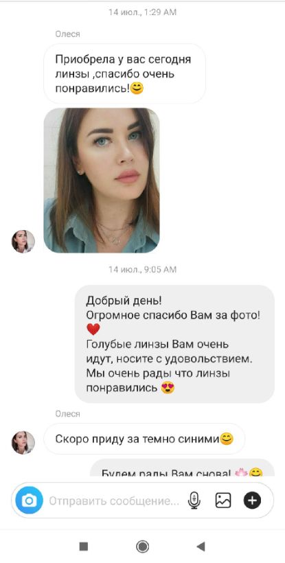Tap the red heart emoji in the reply
The height and width of the screenshot is (563, 285).
tap(93, 330)
